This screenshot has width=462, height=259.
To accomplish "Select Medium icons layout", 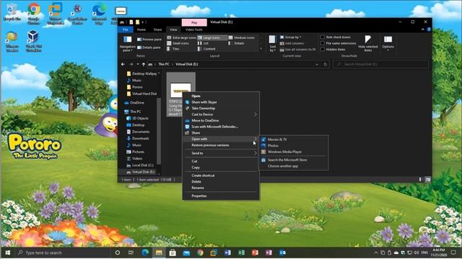I will click(x=242, y=37).
